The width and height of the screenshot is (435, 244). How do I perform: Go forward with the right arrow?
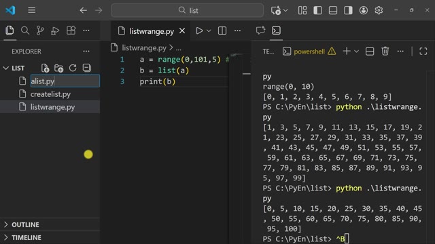[x=99, y=11]
